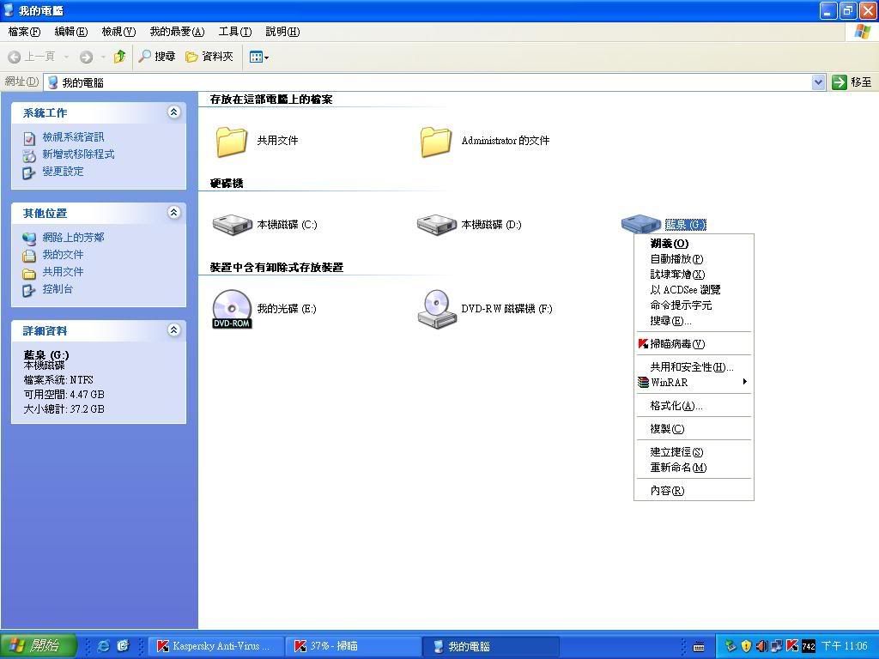879x659 pixels.
Task: Open the views dropdown button in toolbar
Action: click(258, 57)
